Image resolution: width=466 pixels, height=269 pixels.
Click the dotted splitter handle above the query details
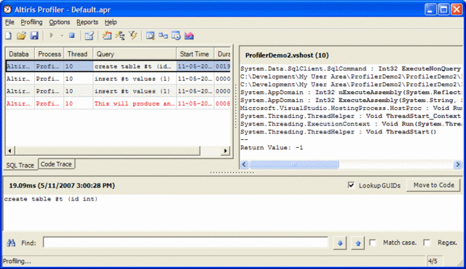click(232, 172)
